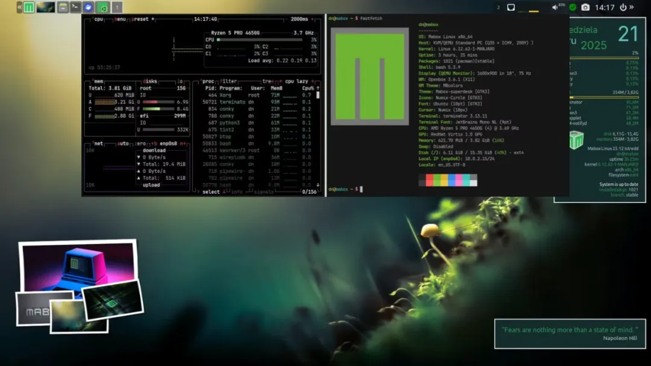Toggle the lazy CPU option in btop

coord(302,81)
